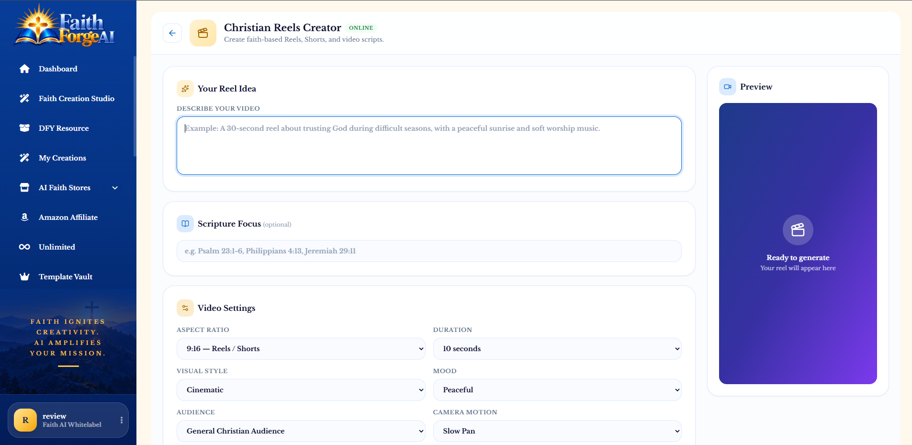Viewport: 912px width, 445px height.
Task: Open the Camera Motion dropdown showing Slow Pan
Action: [x=557, y=431]
